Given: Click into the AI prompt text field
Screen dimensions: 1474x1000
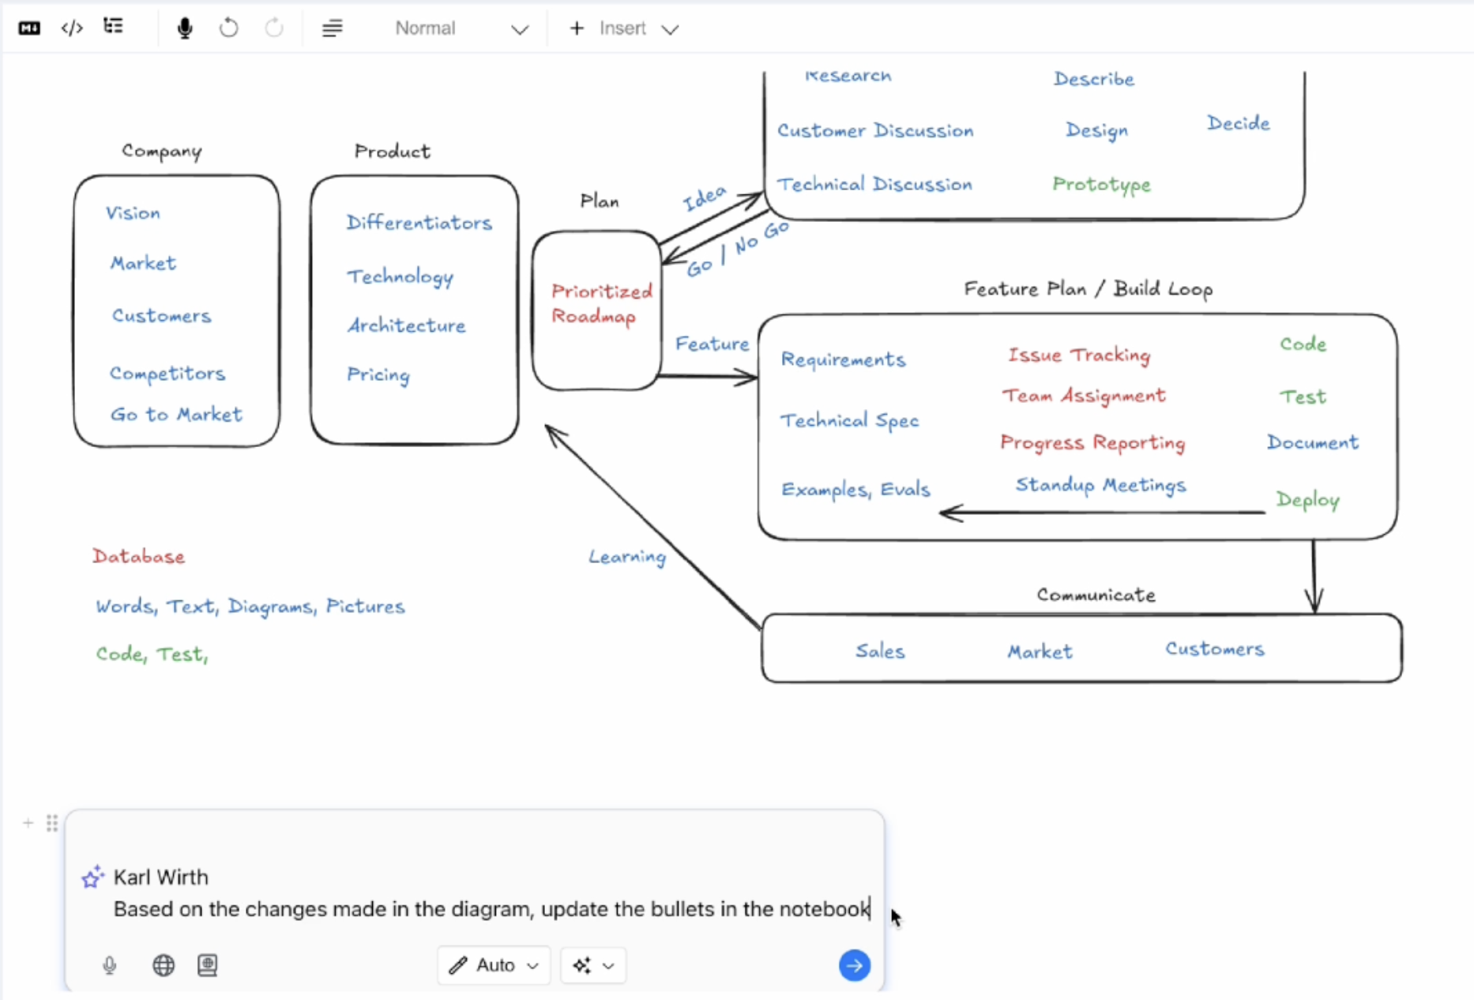Looking at the screenshot, I should click(490, 909).
